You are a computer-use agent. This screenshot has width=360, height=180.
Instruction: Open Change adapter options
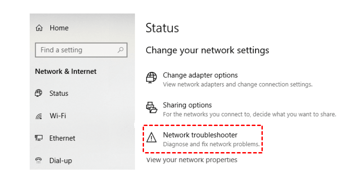click(200, 75)
